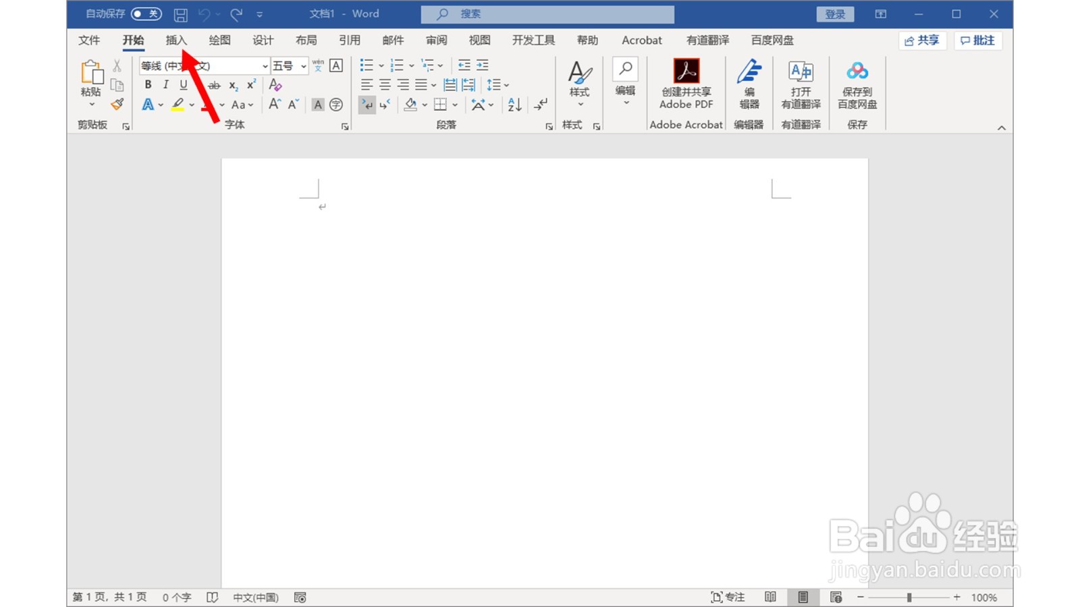Open the 文件 menu
Image resolution: width=1080 pixels, height=607 pixels.
pos(89,40)
